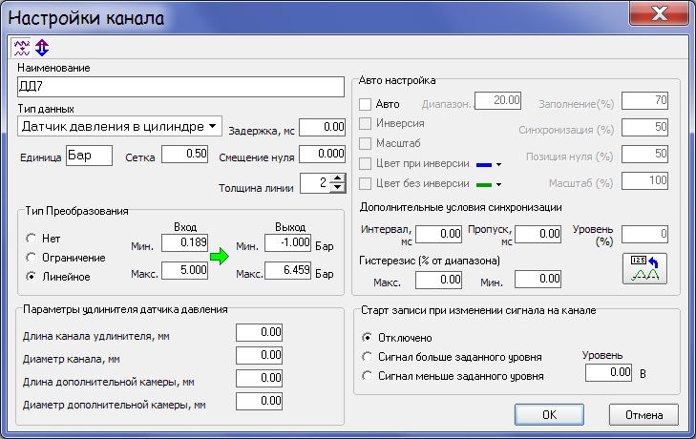The image size is (696, 439).
Task: Select Отключено record start option
Action: coord(367,338)
